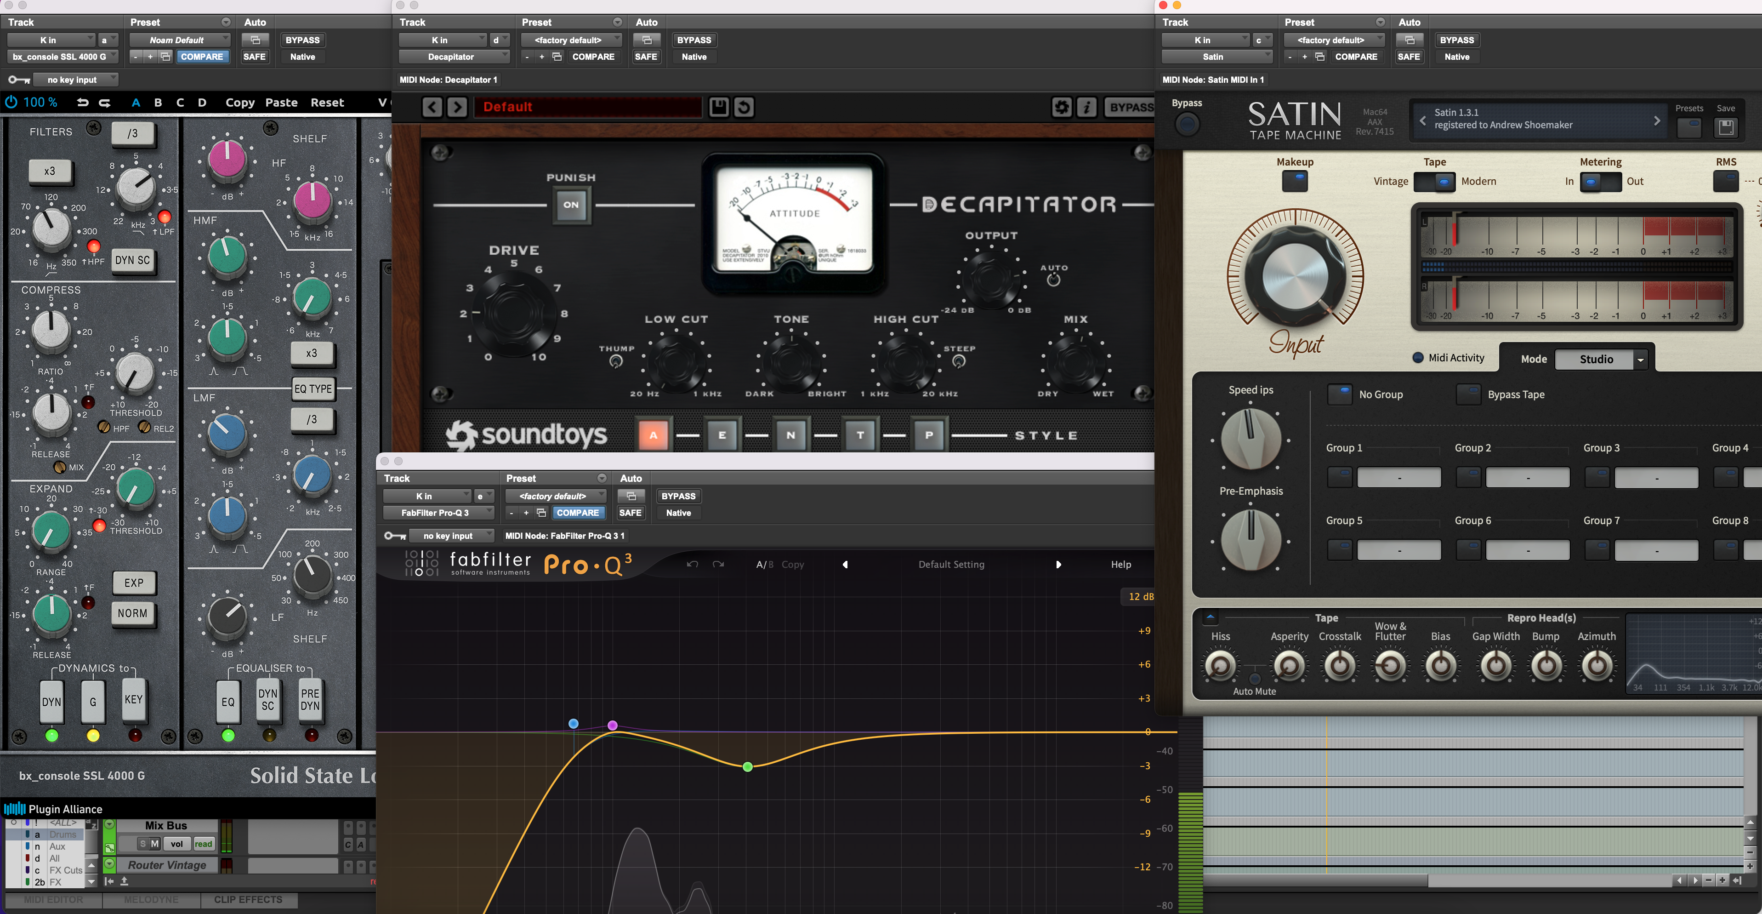Switch to MELODYNE tab

tap(151, 900)
